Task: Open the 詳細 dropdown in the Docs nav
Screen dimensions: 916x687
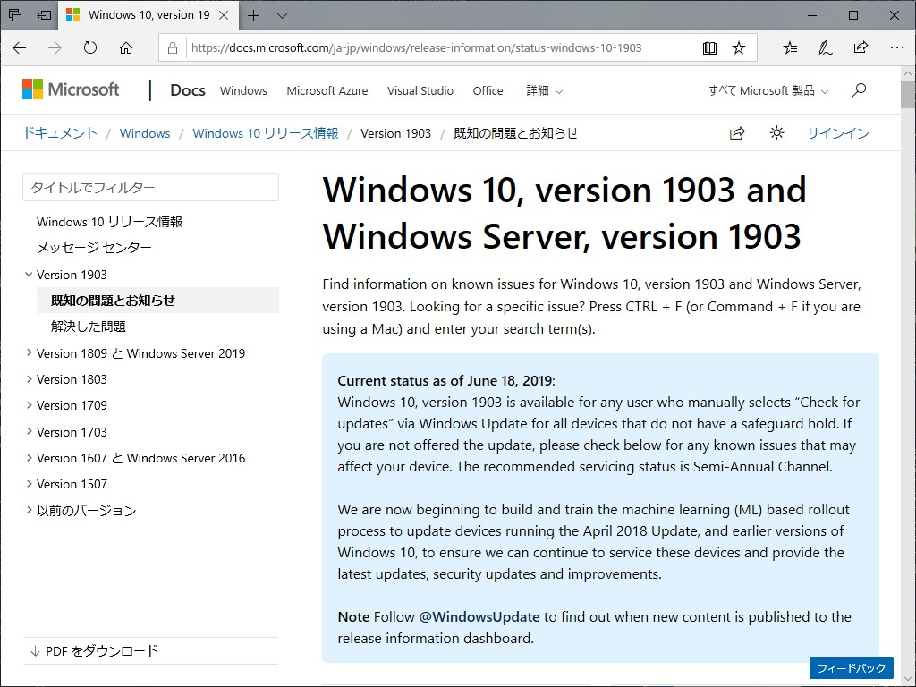Action: coord(544,90)
